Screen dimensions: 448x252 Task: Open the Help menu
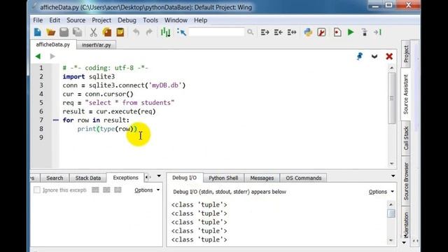201,20
